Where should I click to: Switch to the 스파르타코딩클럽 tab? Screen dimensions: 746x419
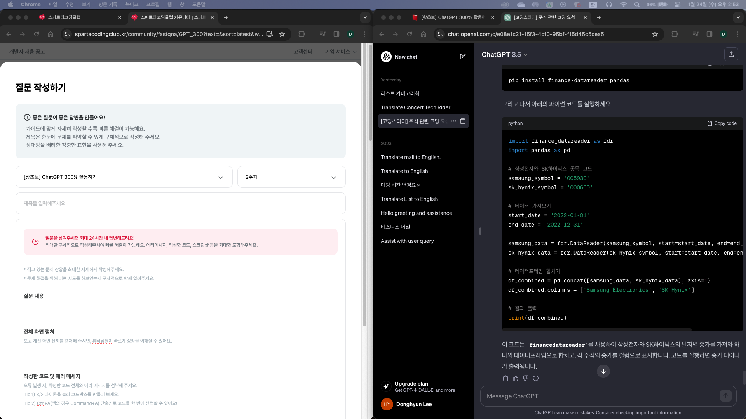(80, 17)
